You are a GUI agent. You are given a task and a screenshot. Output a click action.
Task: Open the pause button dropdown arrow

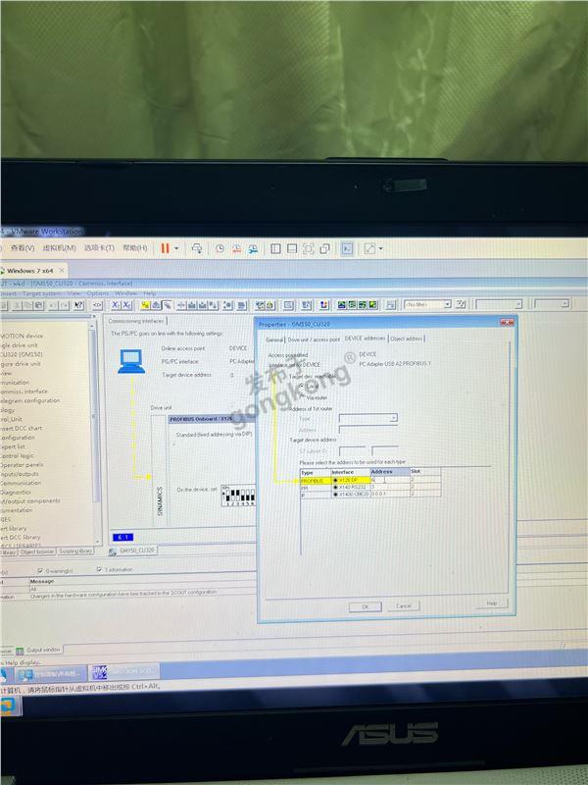coord(177,249)
